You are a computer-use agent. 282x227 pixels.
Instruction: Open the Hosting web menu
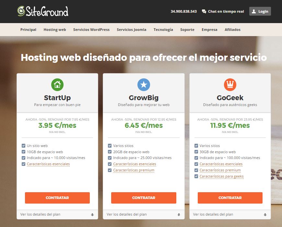point(55,30)
